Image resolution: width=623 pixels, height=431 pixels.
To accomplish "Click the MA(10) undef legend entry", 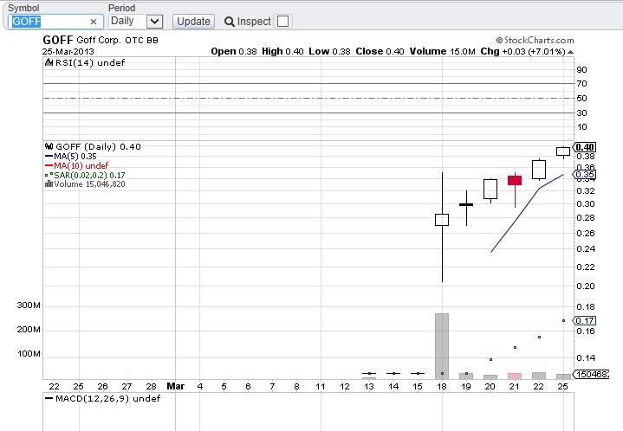I will click(x=76, y=165).
